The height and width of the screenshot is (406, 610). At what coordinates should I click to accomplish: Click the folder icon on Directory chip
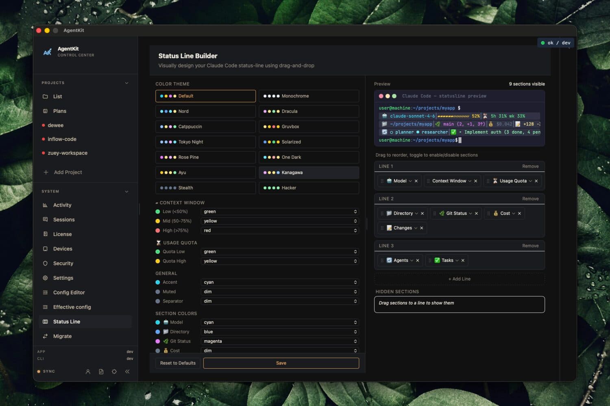389,213
